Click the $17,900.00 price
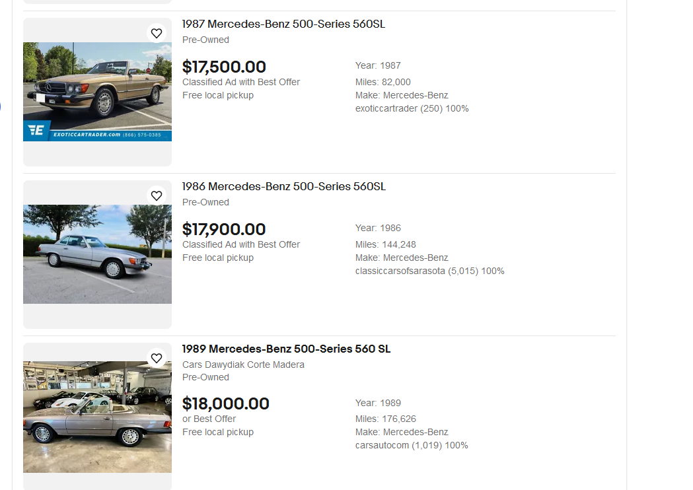693x490 pixels. (224, 229)
